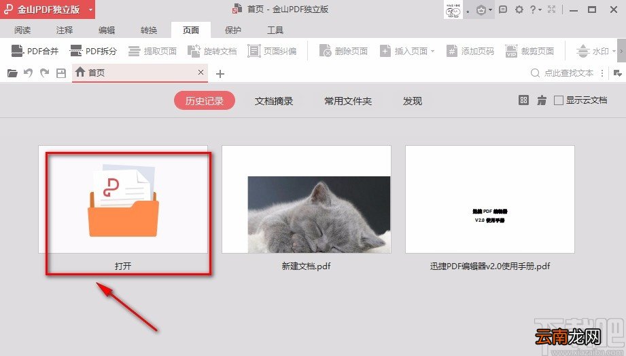The height and width of the screenshot is (356, 626).
Task: Click the magnifier search icon
Action: (535, 73)
